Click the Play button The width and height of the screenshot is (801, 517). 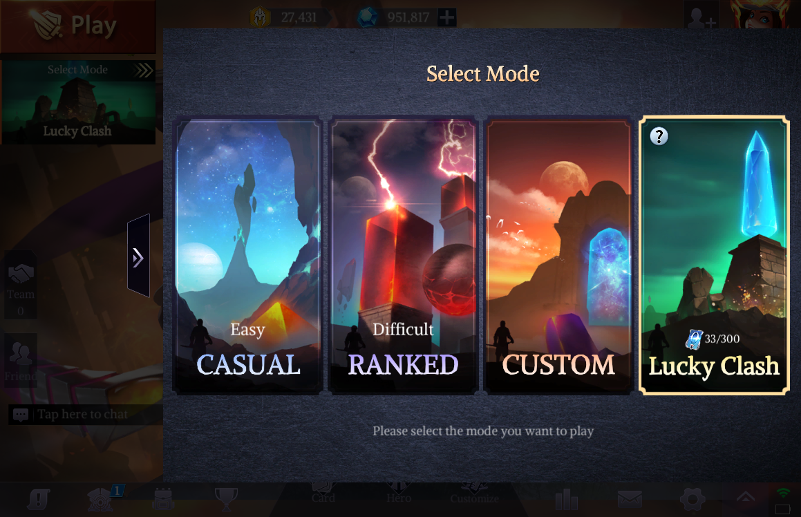(77, 26)
